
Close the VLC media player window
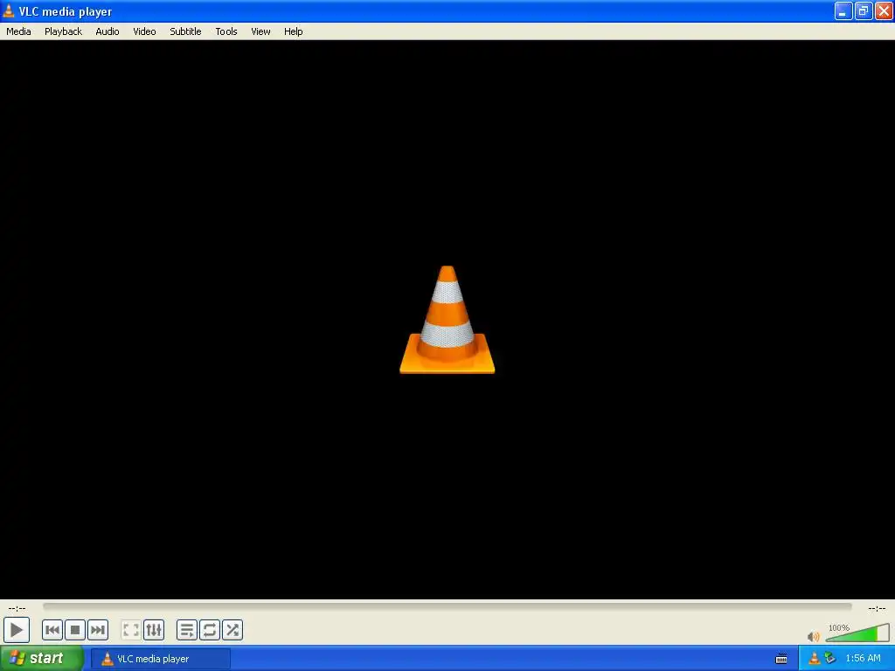(x=884, y=10)
